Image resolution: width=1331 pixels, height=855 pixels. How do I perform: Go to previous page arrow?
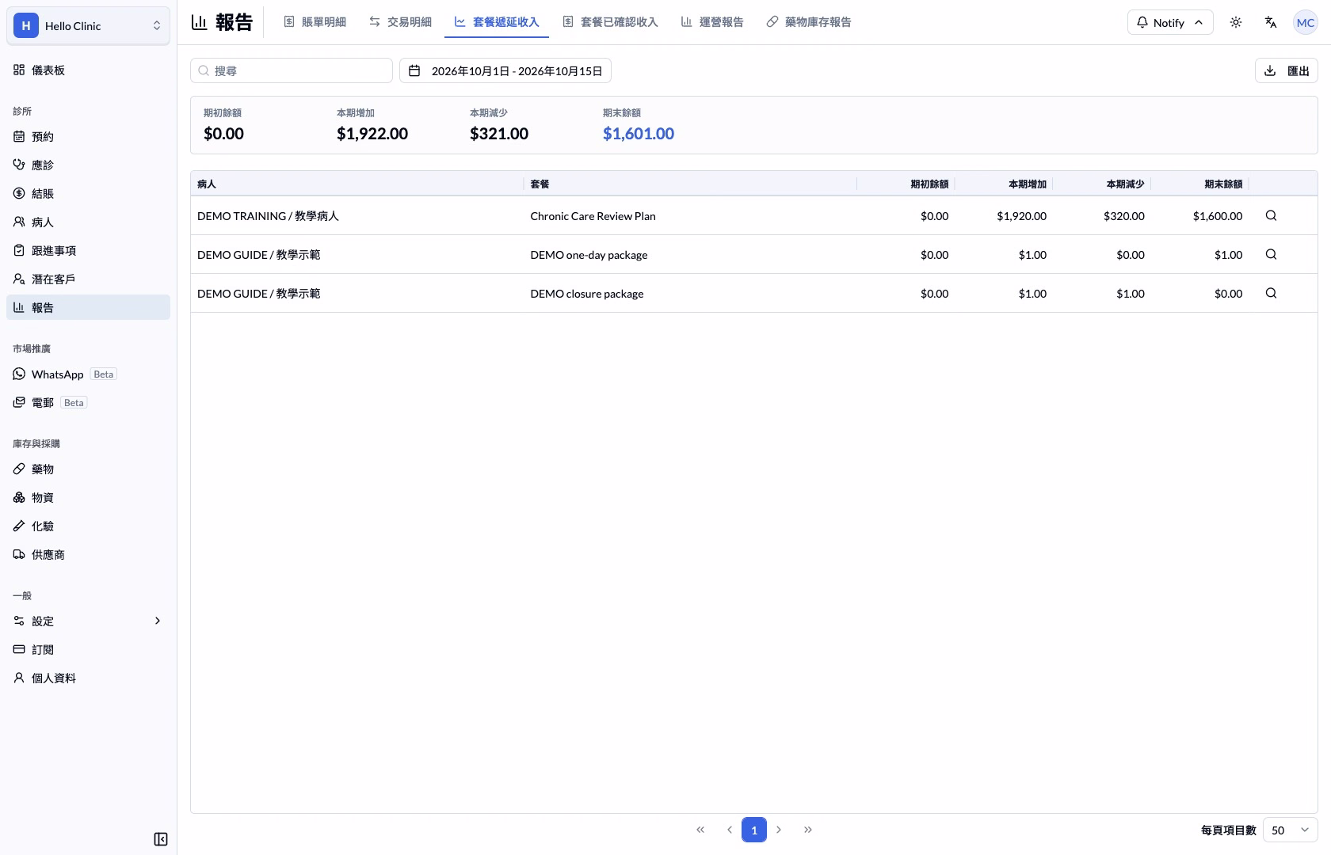coord(729,830)
